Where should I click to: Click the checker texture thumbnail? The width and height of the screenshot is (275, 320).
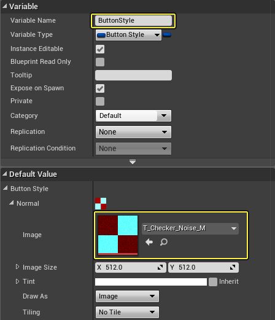[x=118, y=235]
